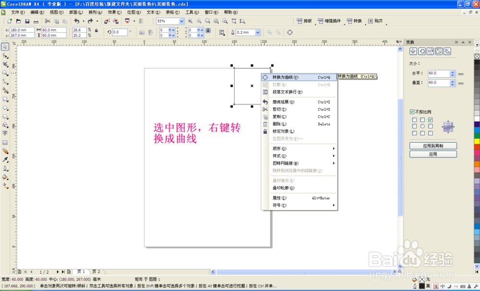The height and width of the screenshot is (291, 480).
Task: Click the Rotate icon in the 变换 docker
Action: pyautogui.click(x=422, y=51)
